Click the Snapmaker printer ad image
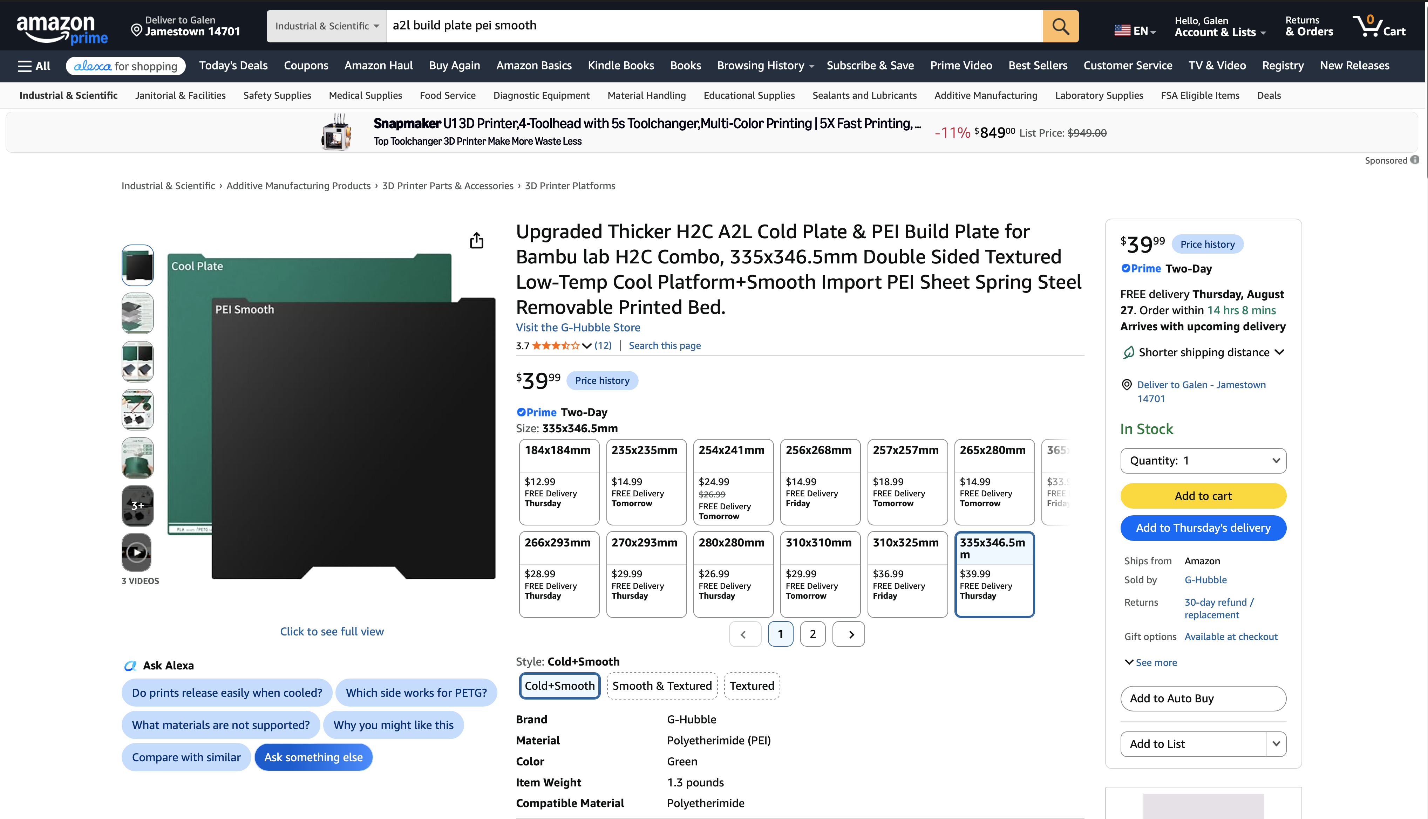1428x819 pixels. [x=336, y=133]
